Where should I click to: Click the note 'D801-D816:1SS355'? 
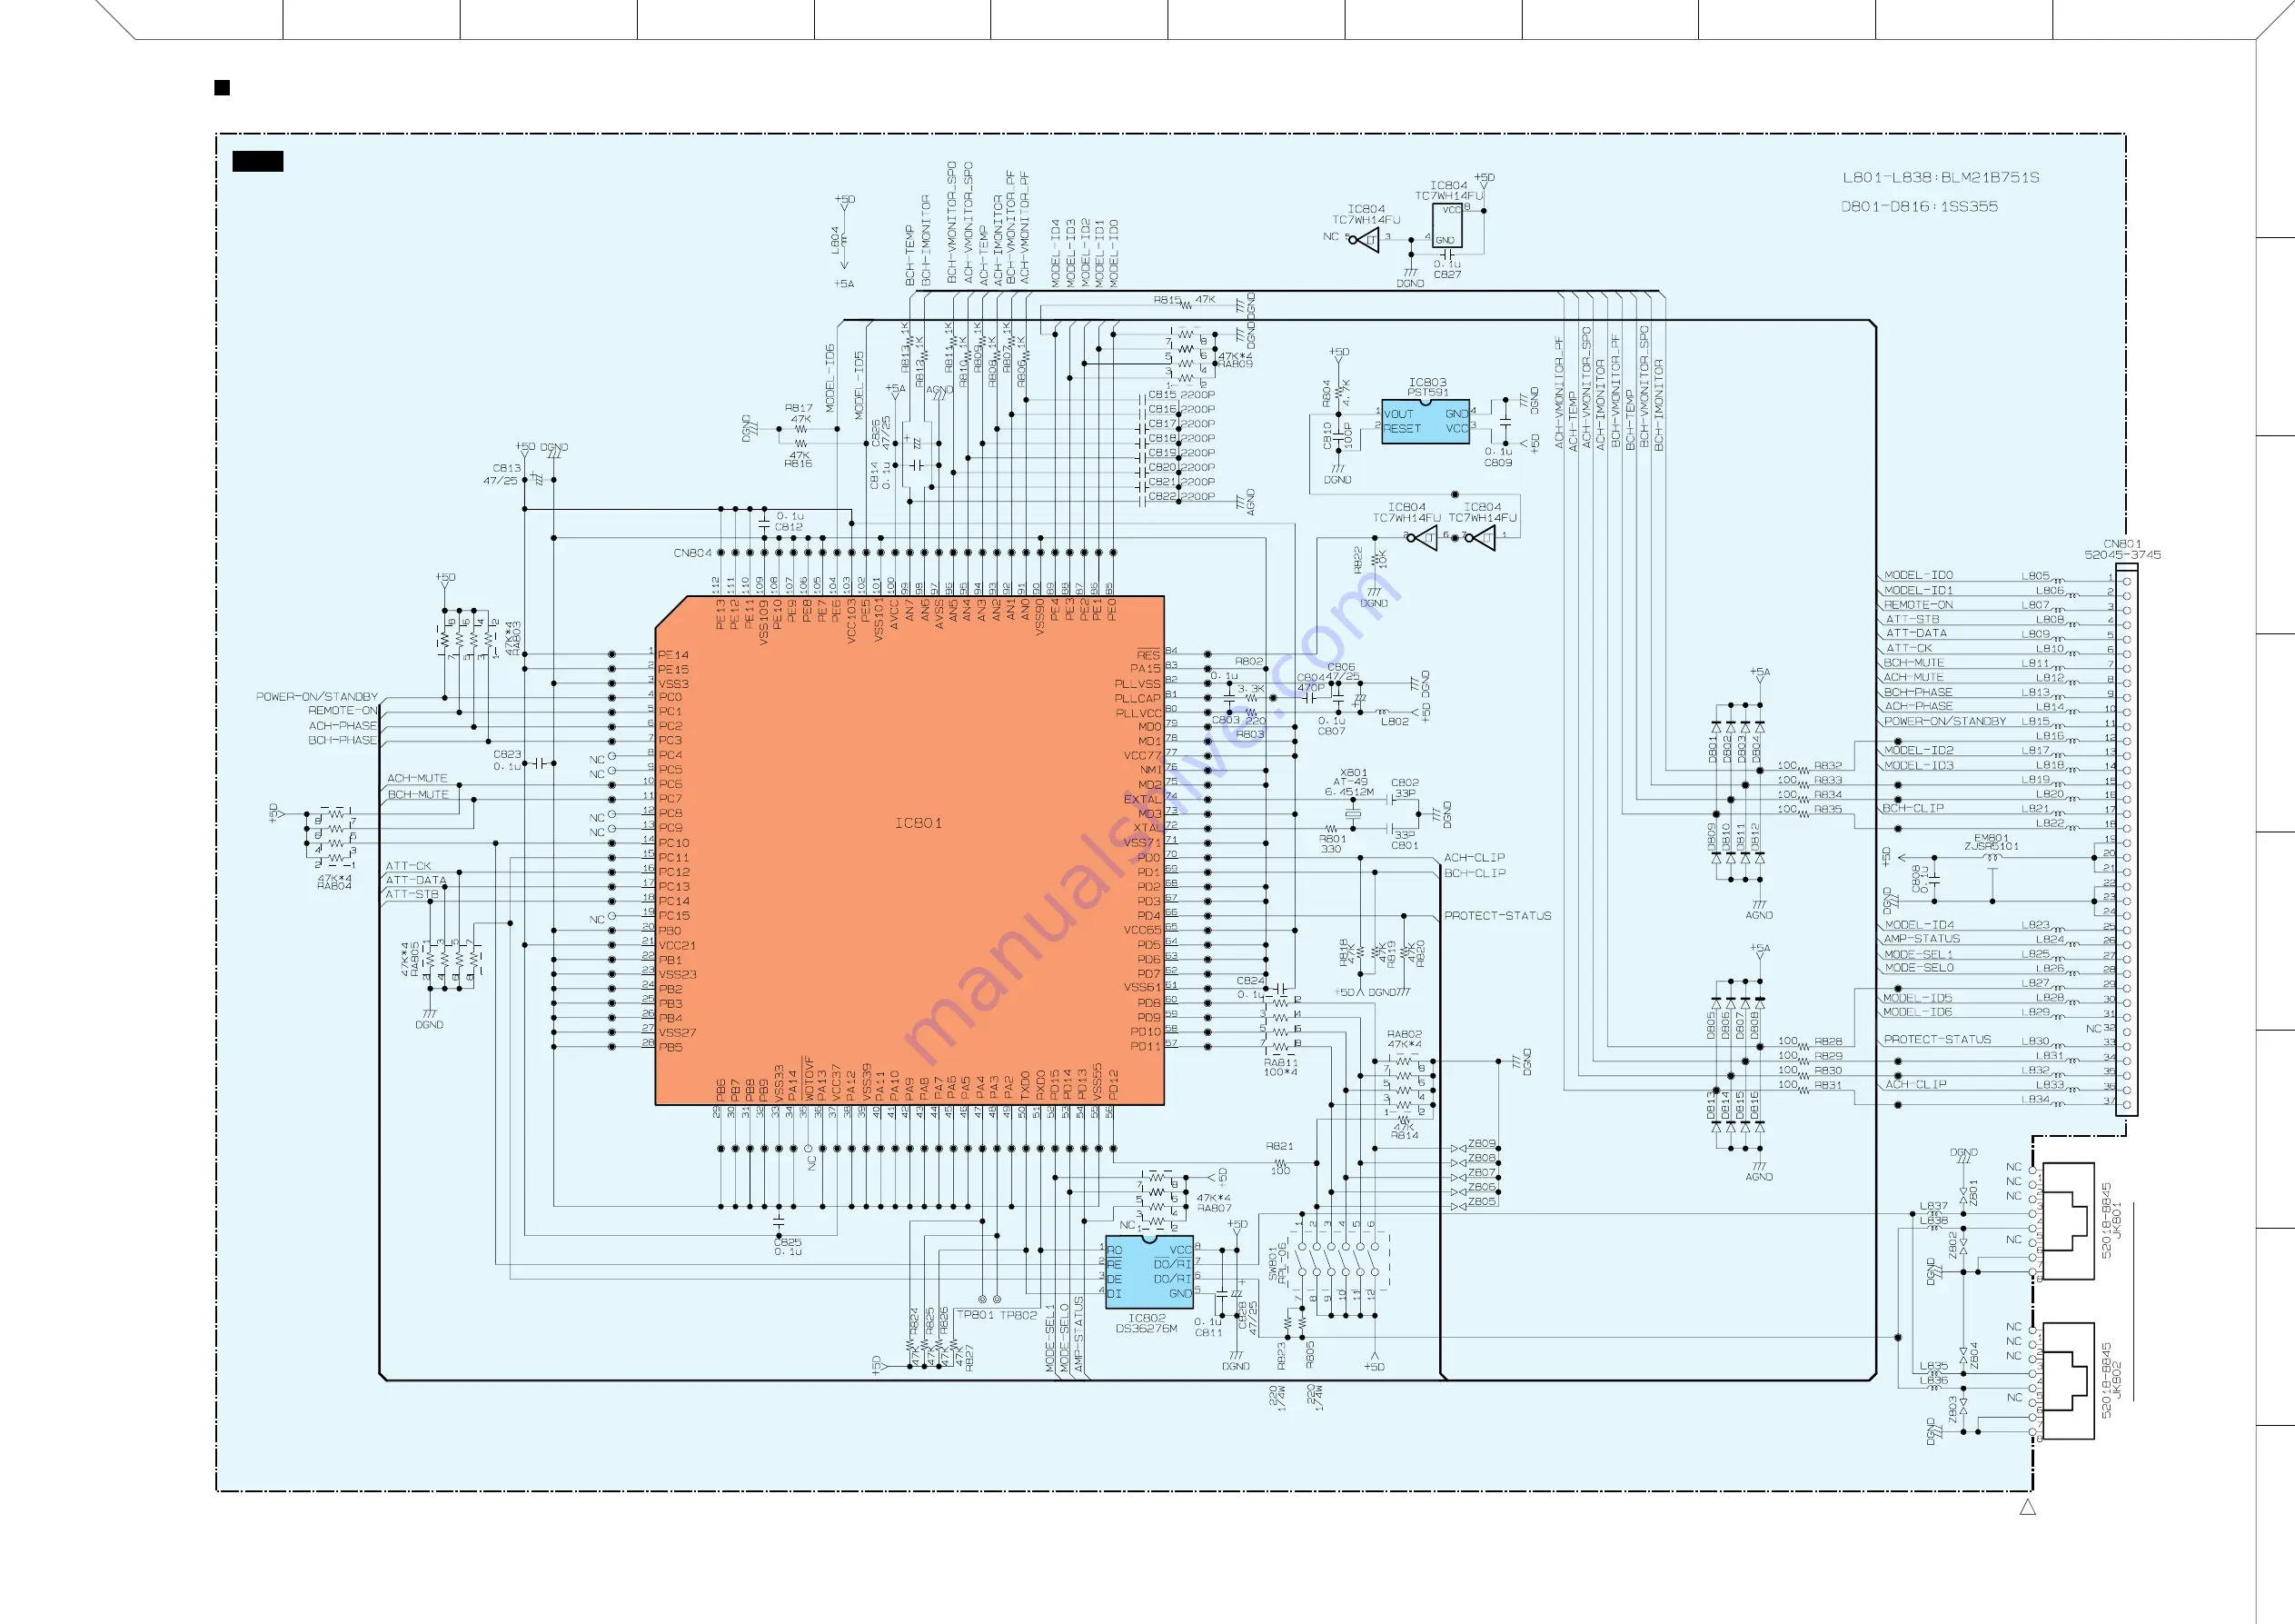[1919, 206]
